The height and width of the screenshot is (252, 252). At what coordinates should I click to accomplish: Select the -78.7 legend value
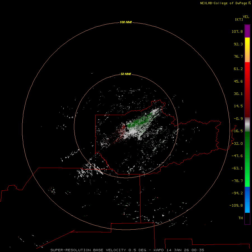point(237,181)
